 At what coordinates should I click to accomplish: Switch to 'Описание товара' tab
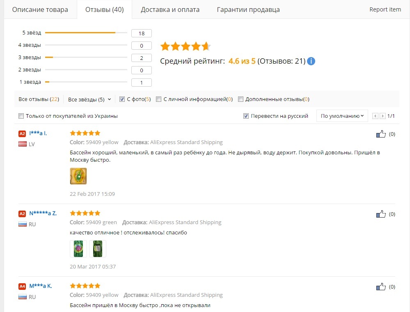pos(40,9)
